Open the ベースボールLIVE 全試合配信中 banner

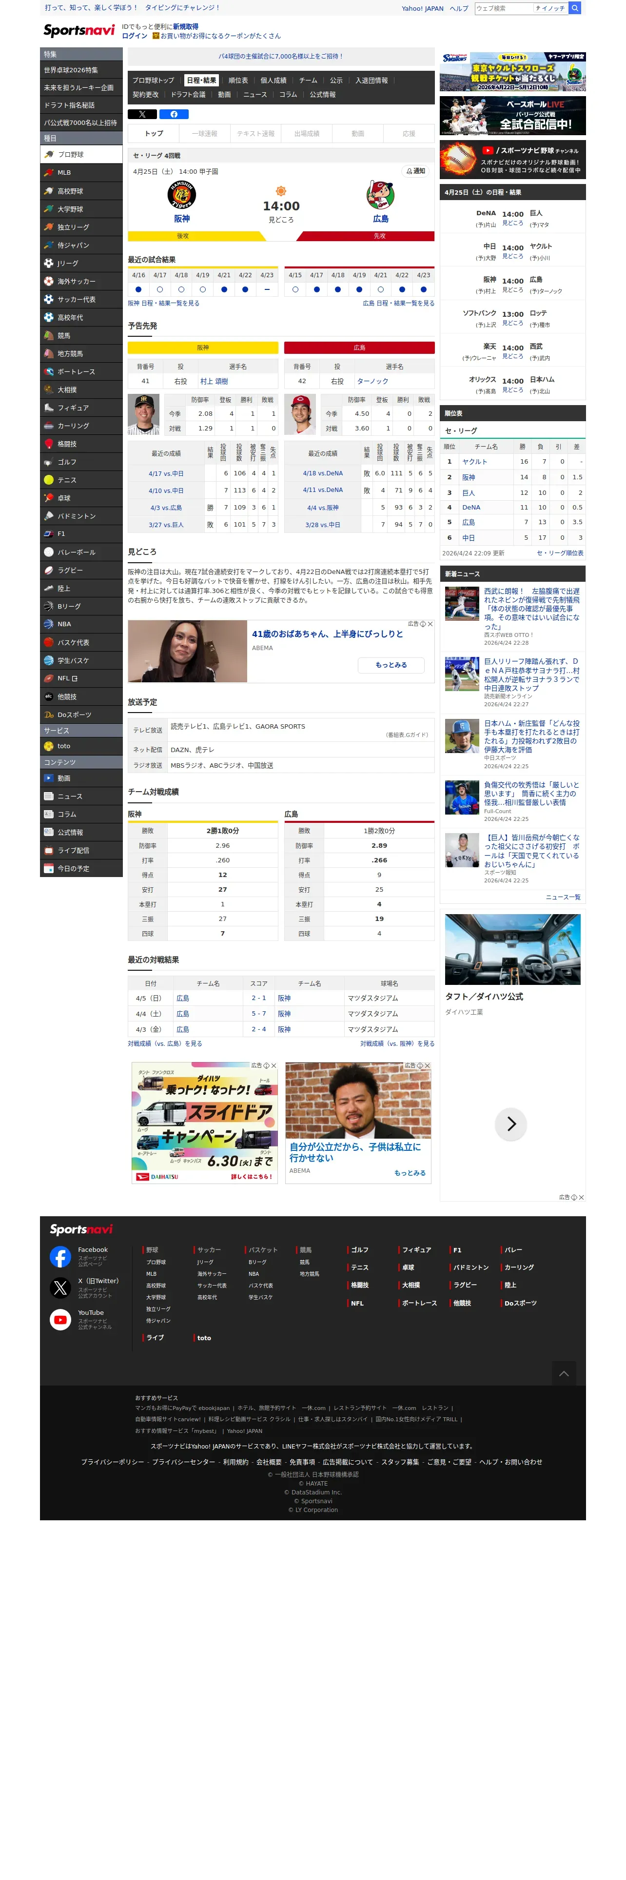513,115
